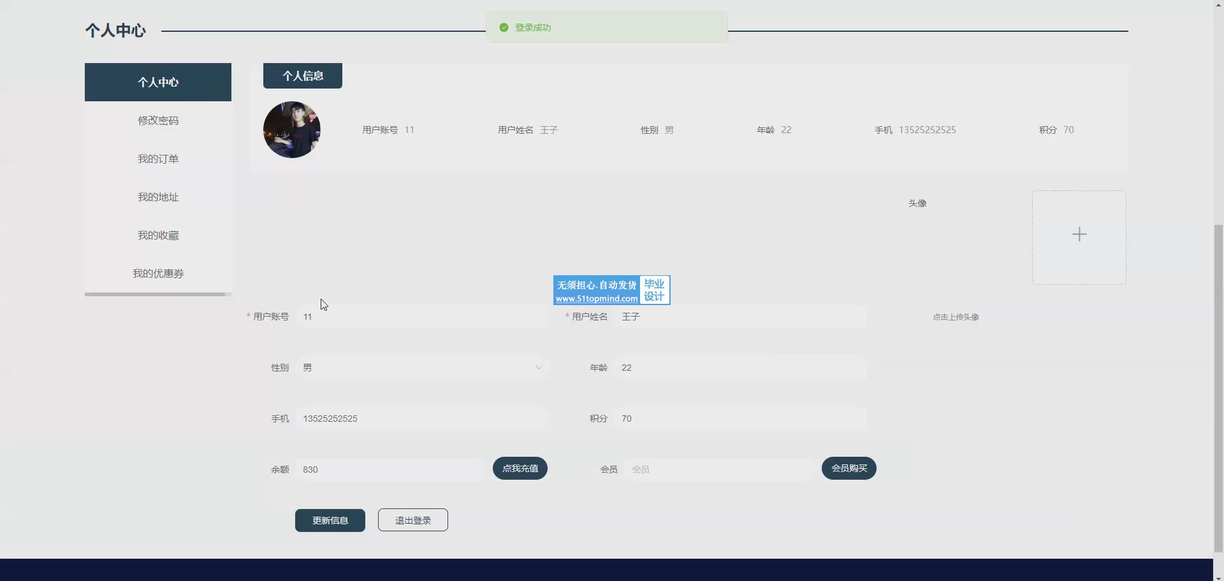Click the phone number 13525252525 in info row
Image resolution: width=1224 pixels, height=581 pixels.
pos(928,130)
